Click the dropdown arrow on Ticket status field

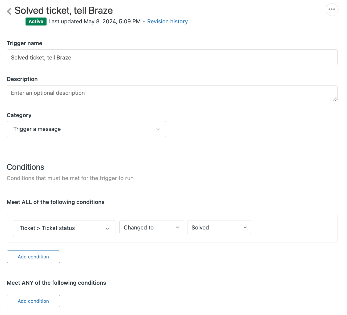[x=107, y=228]
